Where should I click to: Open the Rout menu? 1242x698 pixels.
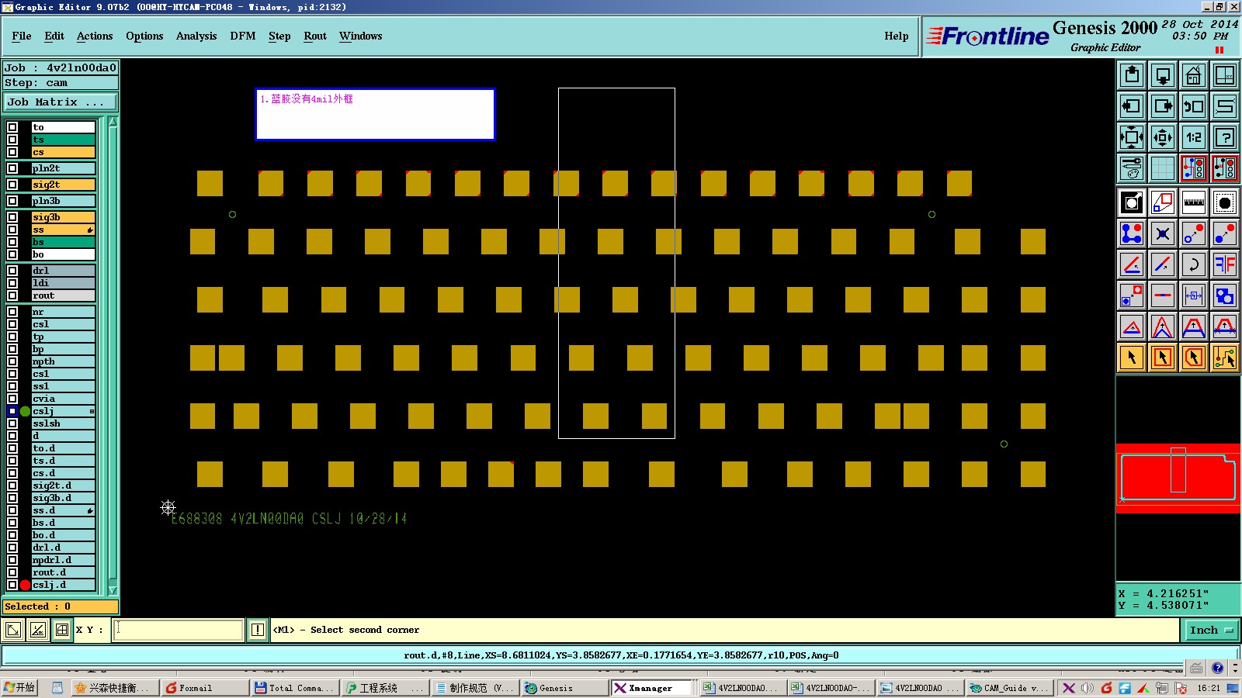pyautogui.click(x=315, y=36)
